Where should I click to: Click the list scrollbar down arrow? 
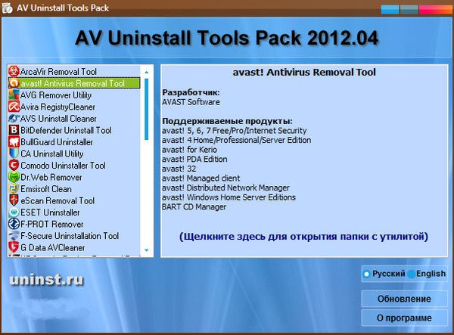(147, 250)
